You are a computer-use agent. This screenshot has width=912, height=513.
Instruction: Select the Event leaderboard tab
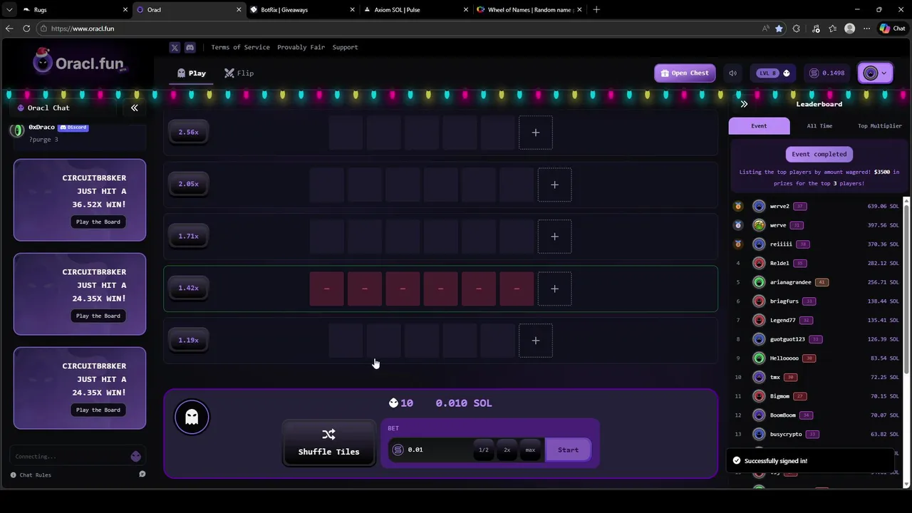(x=759, y=126)
